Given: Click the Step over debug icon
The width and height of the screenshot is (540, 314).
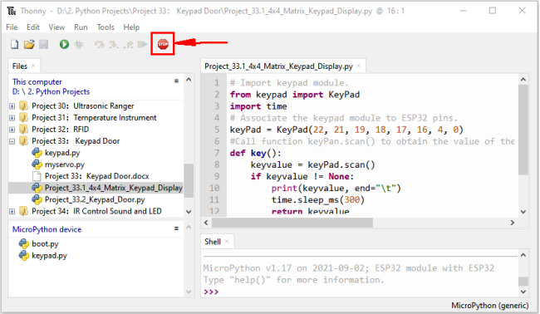Looking at the screenshot, I should tap(100, 44).
